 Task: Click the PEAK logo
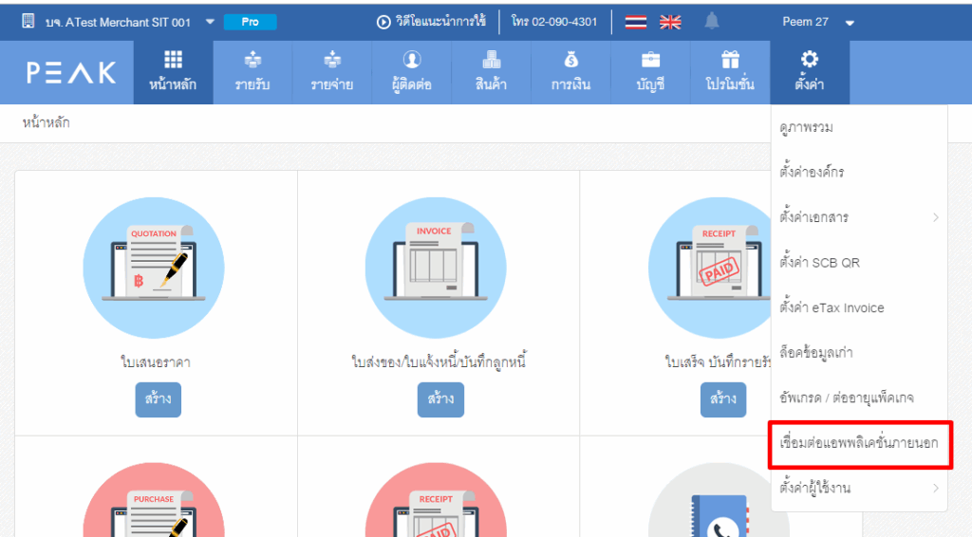pyautogui.click(x=71, y=72)
